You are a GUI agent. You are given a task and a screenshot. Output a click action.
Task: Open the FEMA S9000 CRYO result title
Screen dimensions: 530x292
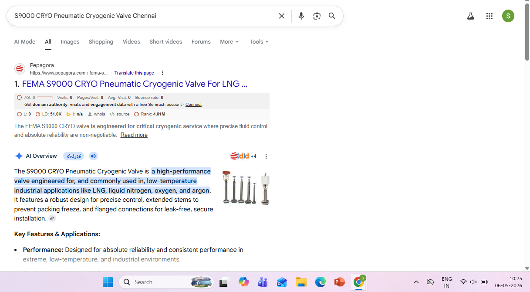pos(135,84)
